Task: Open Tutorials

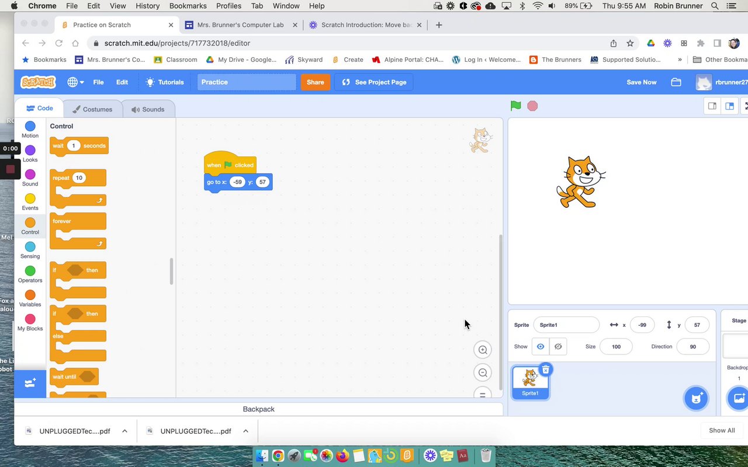Action: click(165, 82)
